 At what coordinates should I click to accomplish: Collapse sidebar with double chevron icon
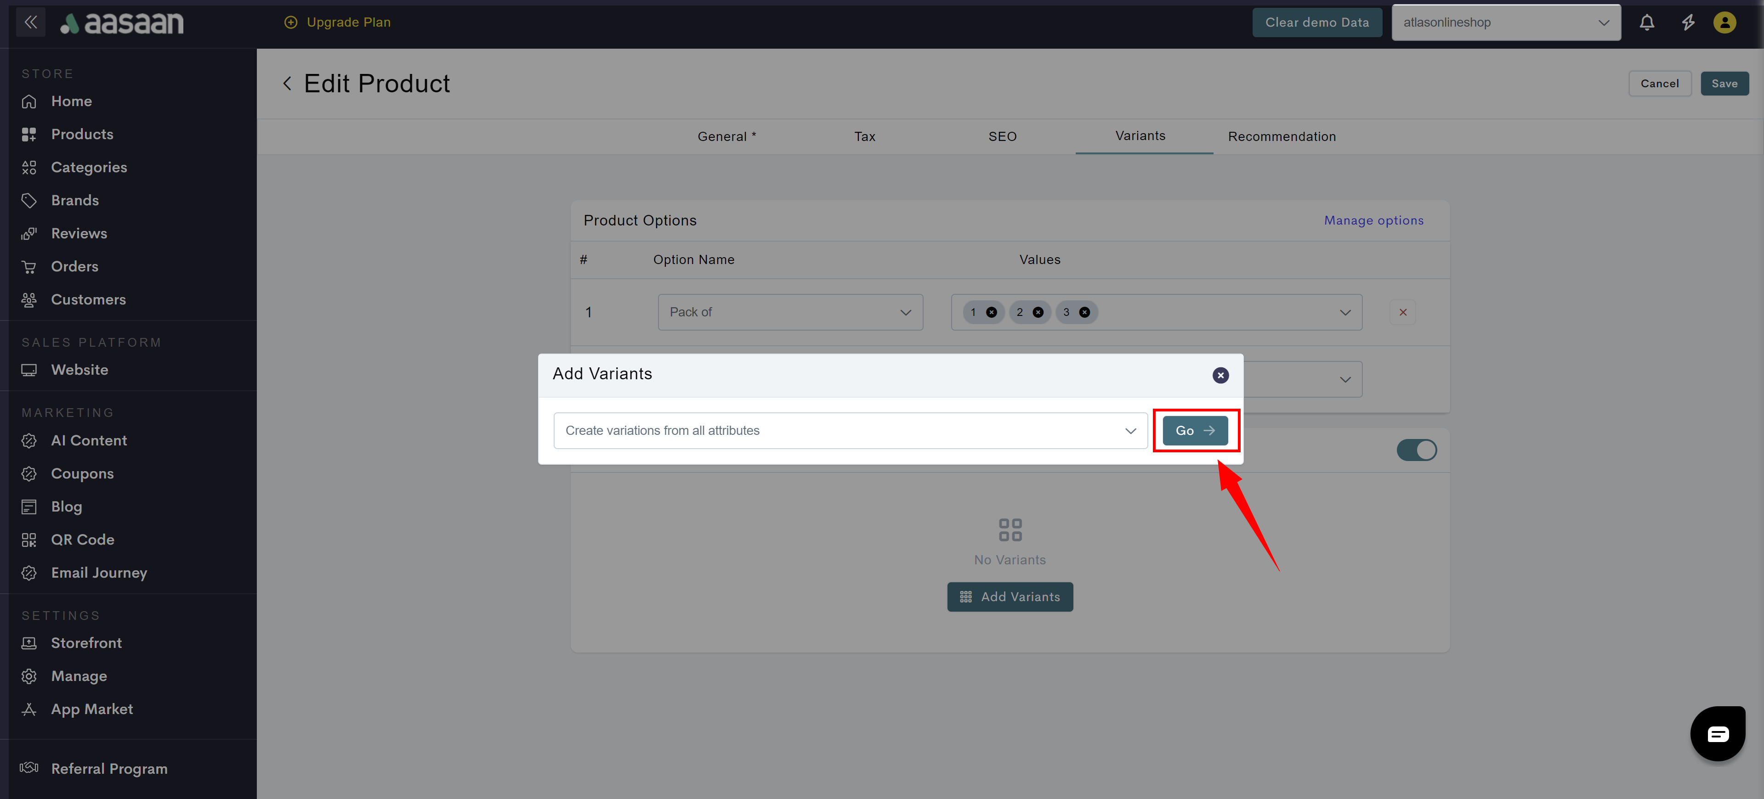[x=30, y=22]
